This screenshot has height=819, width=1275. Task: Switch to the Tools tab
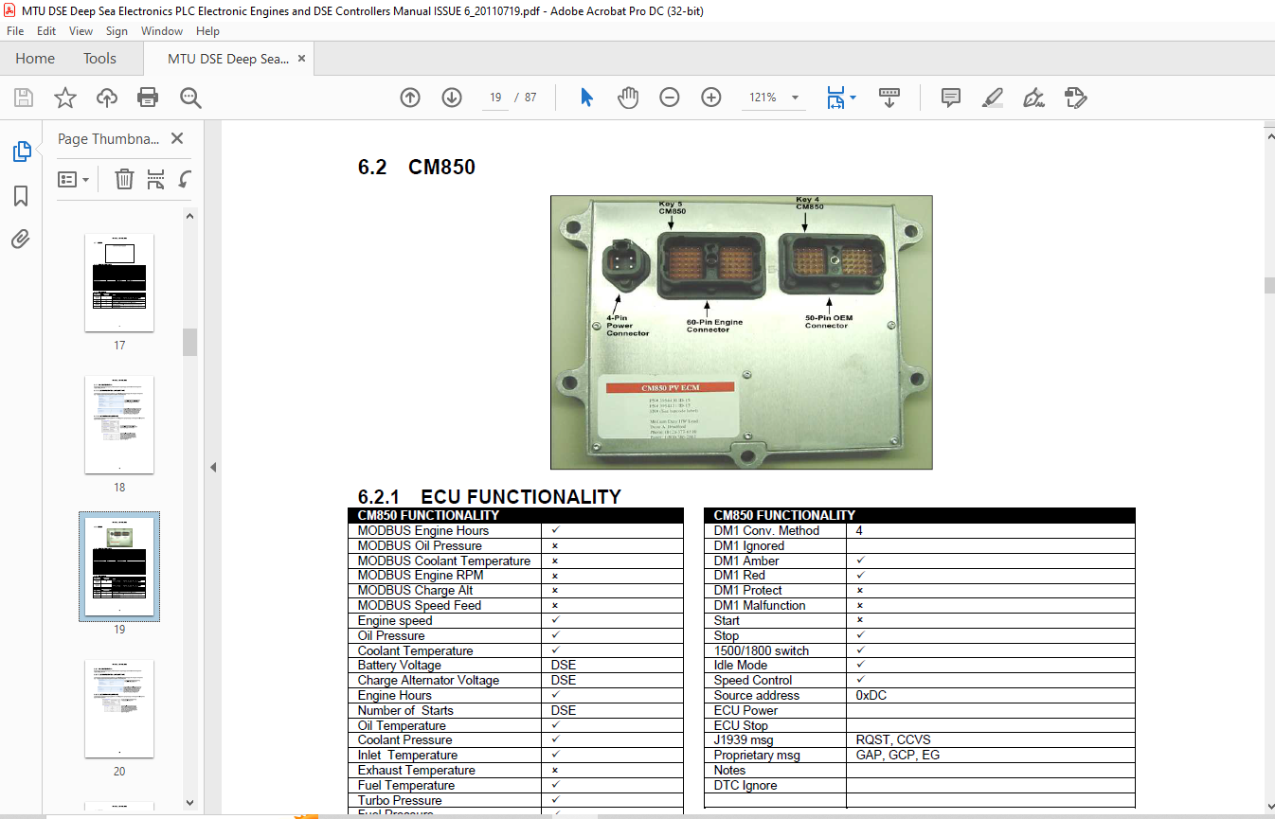point(99,59)
